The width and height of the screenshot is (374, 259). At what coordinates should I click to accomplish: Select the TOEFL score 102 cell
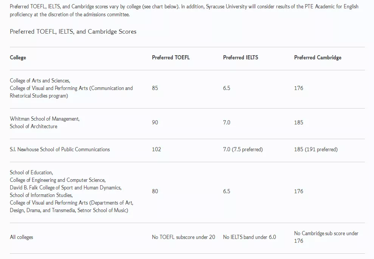tap(157, 149)
